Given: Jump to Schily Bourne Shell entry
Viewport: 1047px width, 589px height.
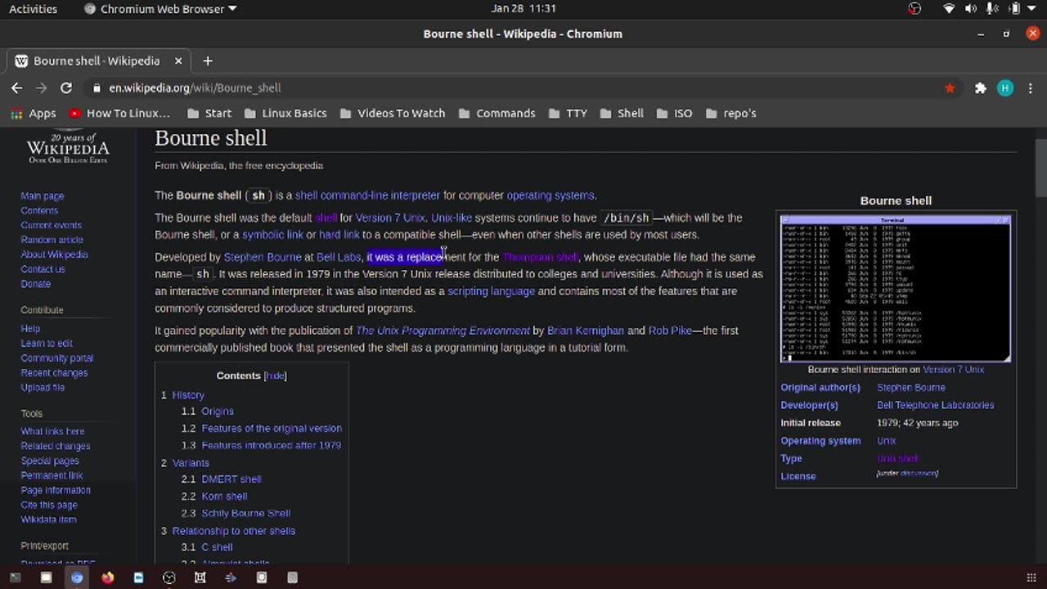Looking at the screenshot, I should 245,514.
